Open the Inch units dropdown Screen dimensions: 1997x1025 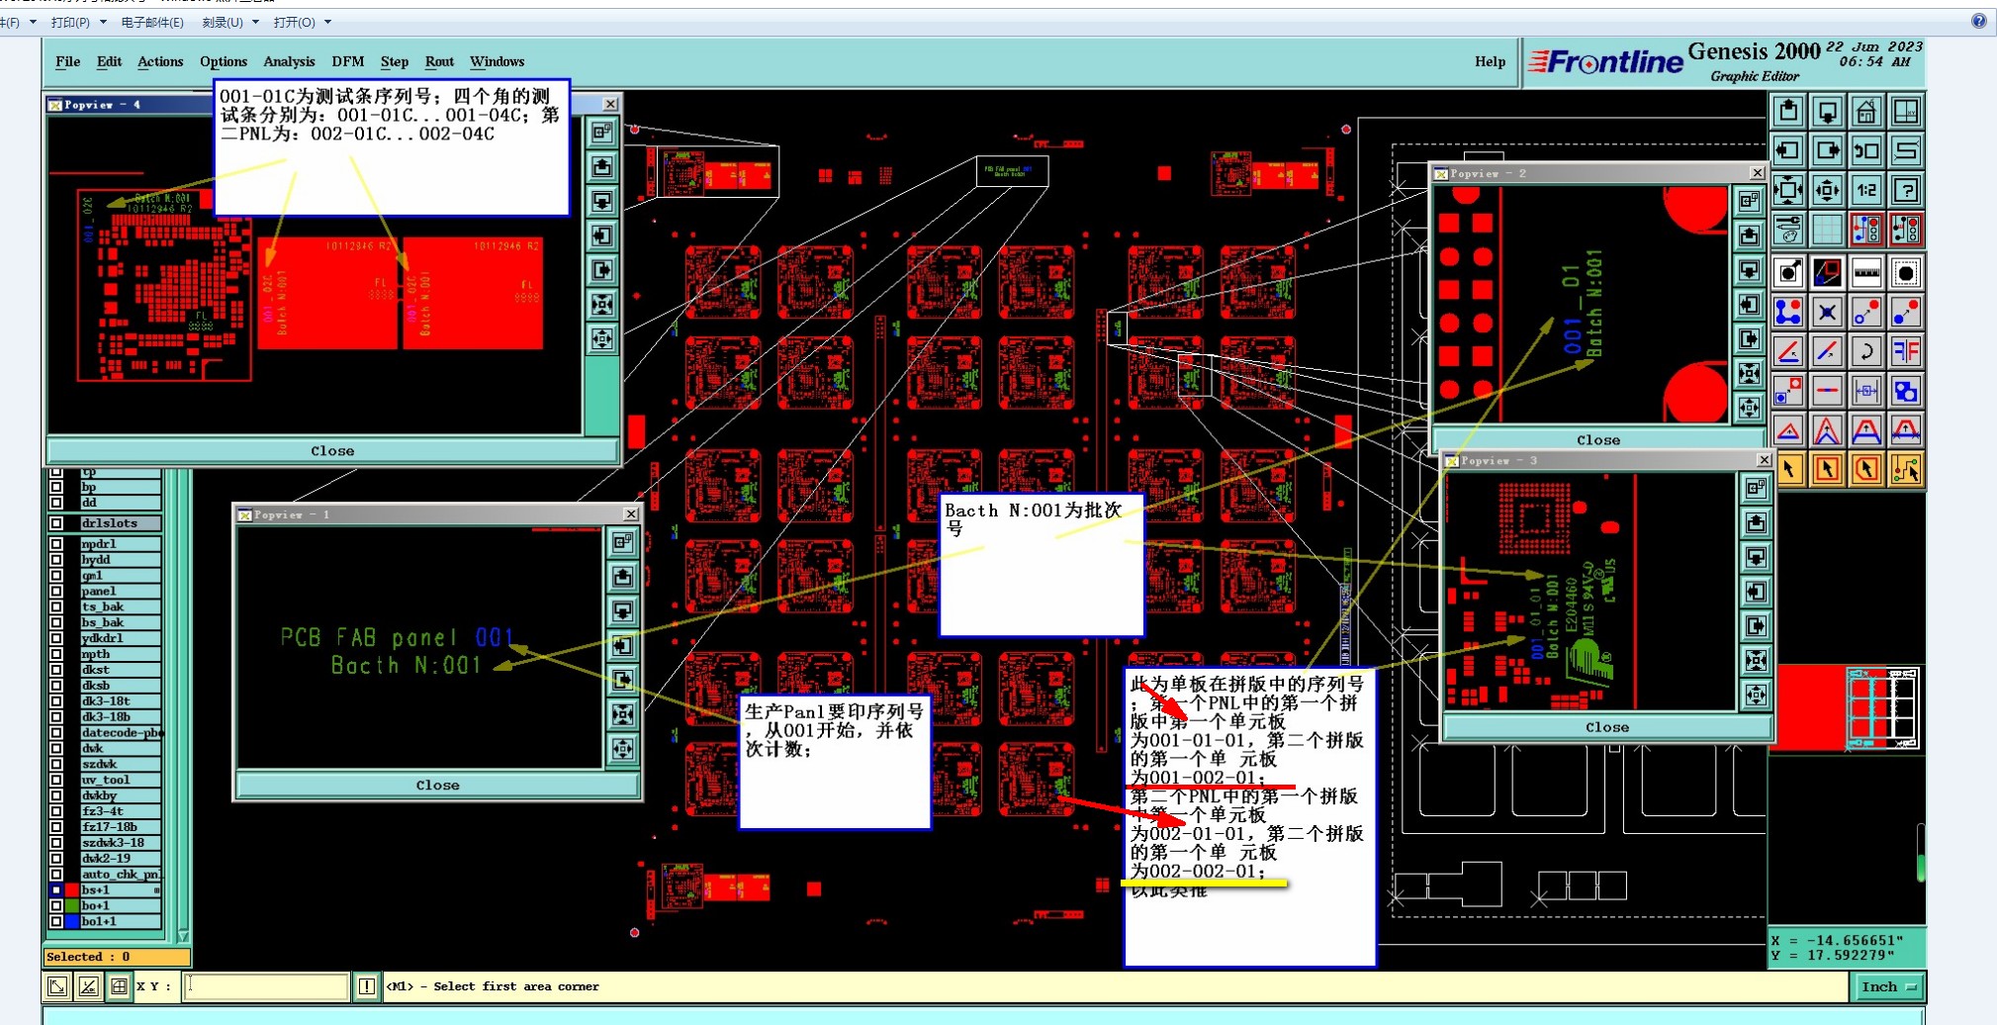pos(1889,986)
